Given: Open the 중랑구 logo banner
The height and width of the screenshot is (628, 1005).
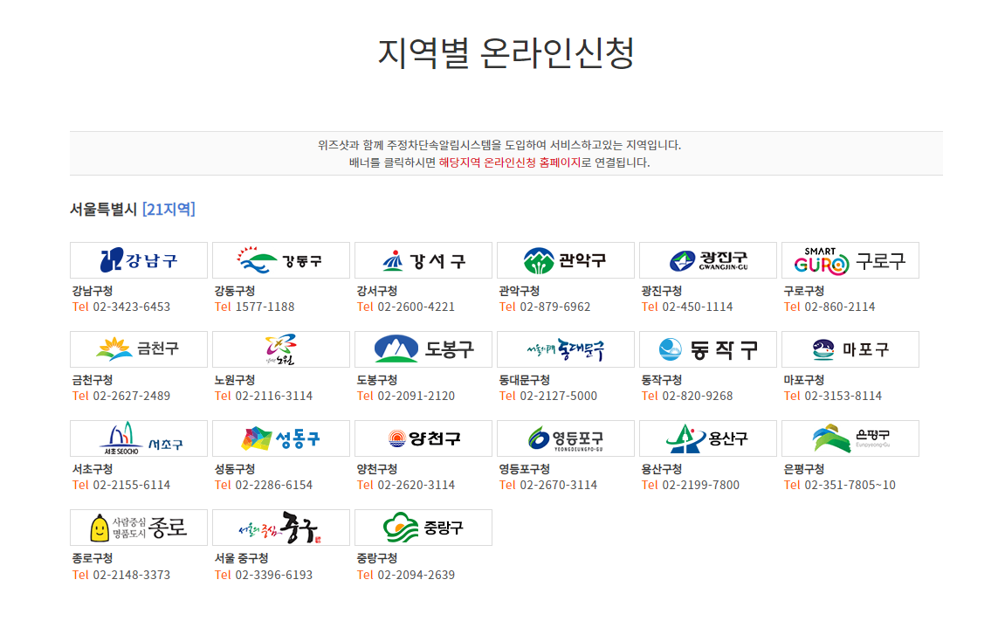Looking at the screenshot, I should point(423,528).
